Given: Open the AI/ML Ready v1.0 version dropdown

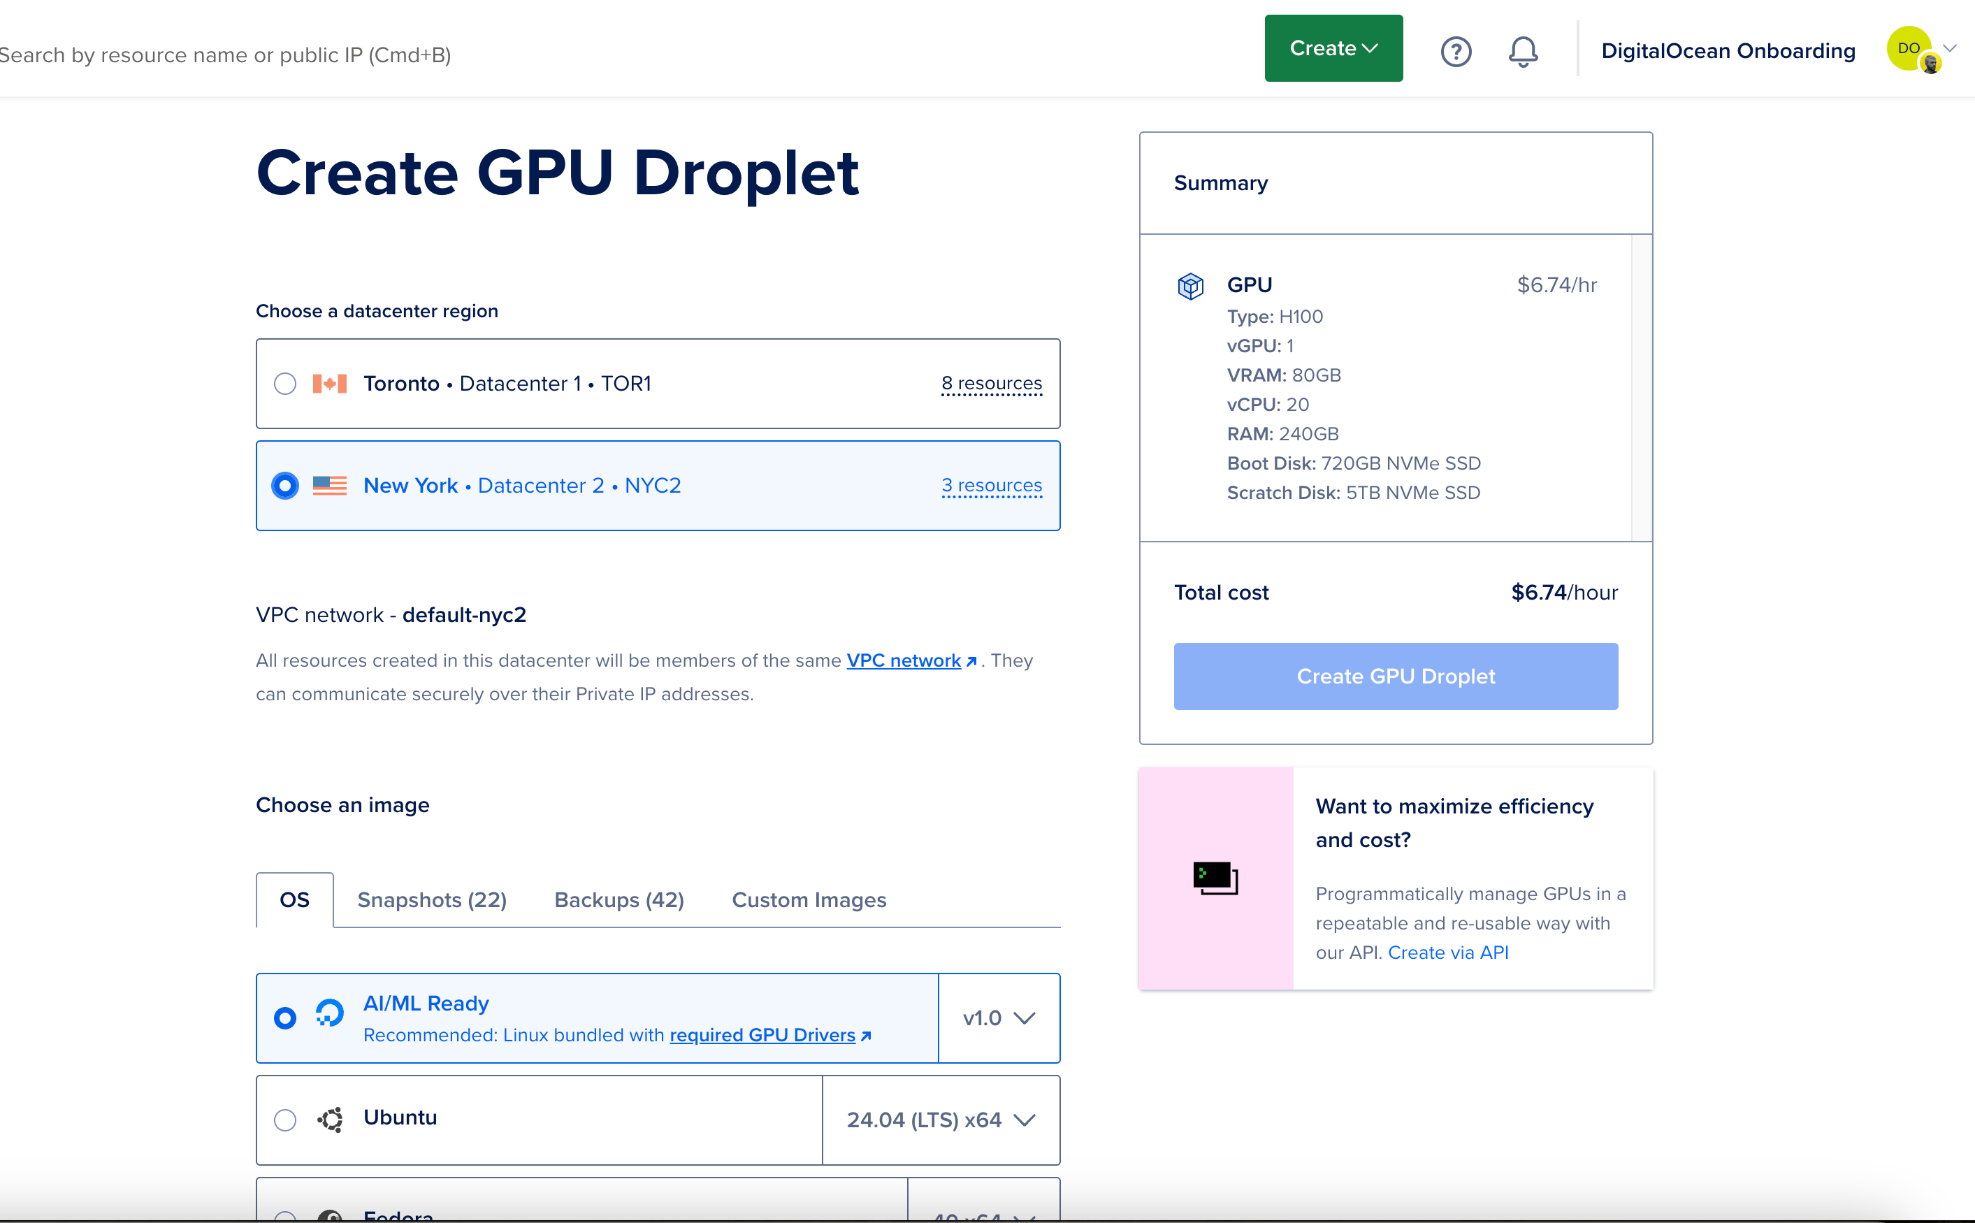Looking at the screenshot, I should [999, 1018].
